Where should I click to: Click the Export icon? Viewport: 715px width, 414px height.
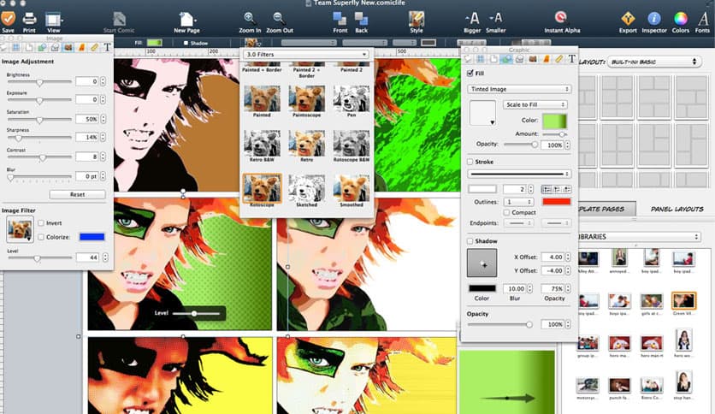pos(628,18)
